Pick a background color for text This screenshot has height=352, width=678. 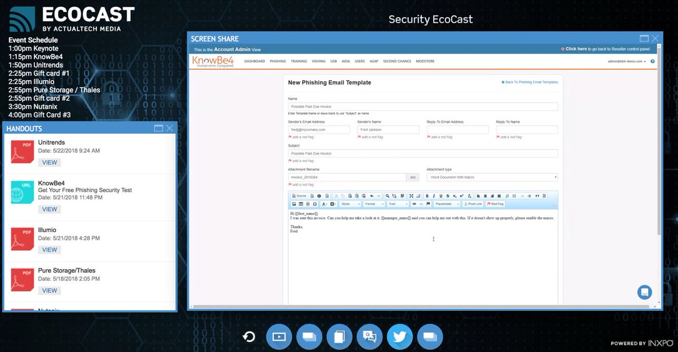click(x=333, y=204)
